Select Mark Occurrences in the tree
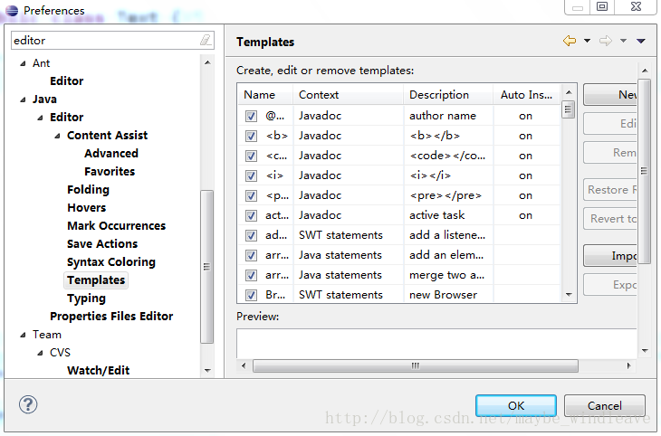661x436 pixels. click(x=116, y=226)
